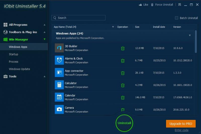201x134 pixels.
Task: Click the round Uninstall button
Action: [x=124, y=123]
